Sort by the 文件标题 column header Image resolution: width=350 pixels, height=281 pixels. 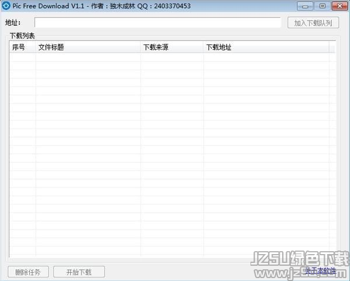[88, 47]
